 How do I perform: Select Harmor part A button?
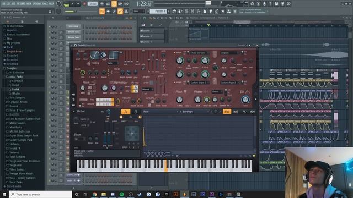pos(126,112)
